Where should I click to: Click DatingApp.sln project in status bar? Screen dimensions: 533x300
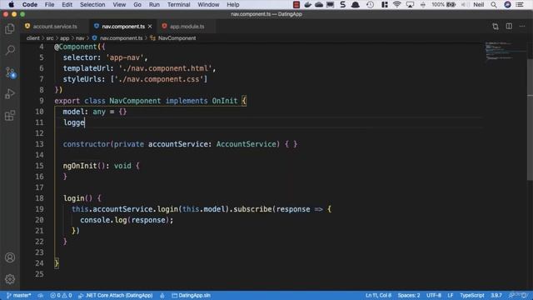pyautogui.click(x=191, y=295)
